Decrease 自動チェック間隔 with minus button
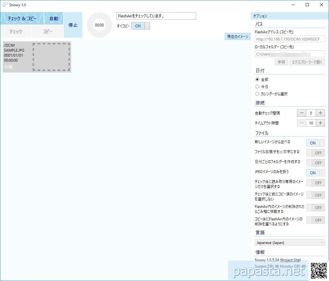 point(301,113)
